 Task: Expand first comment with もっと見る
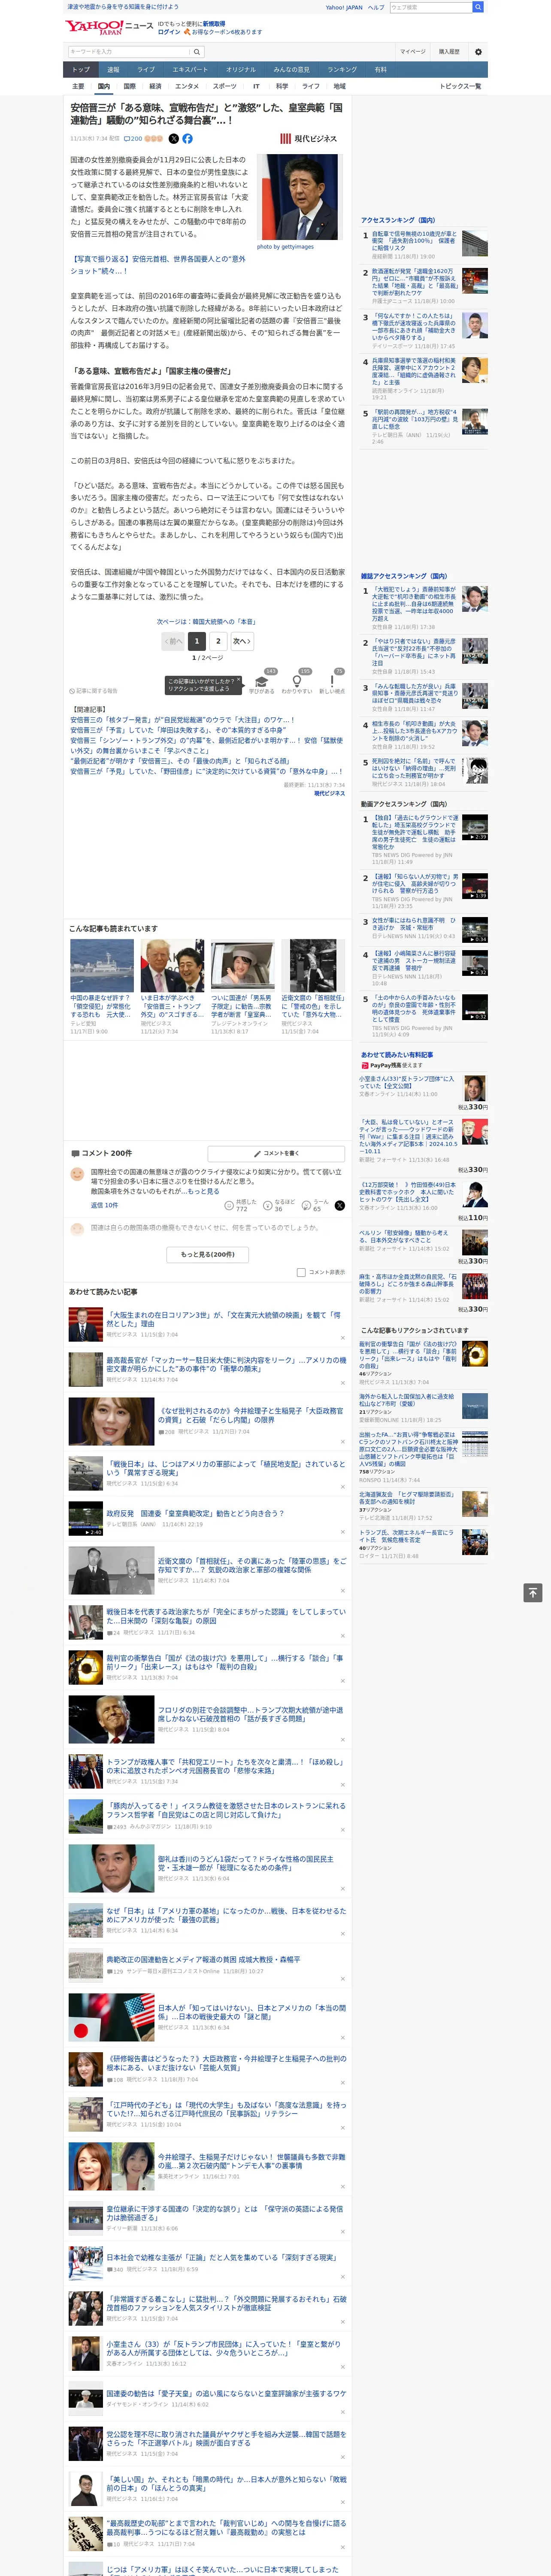[x=202, y=1191]
